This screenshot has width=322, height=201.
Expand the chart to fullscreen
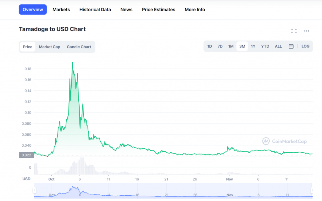tap(294, 31)
